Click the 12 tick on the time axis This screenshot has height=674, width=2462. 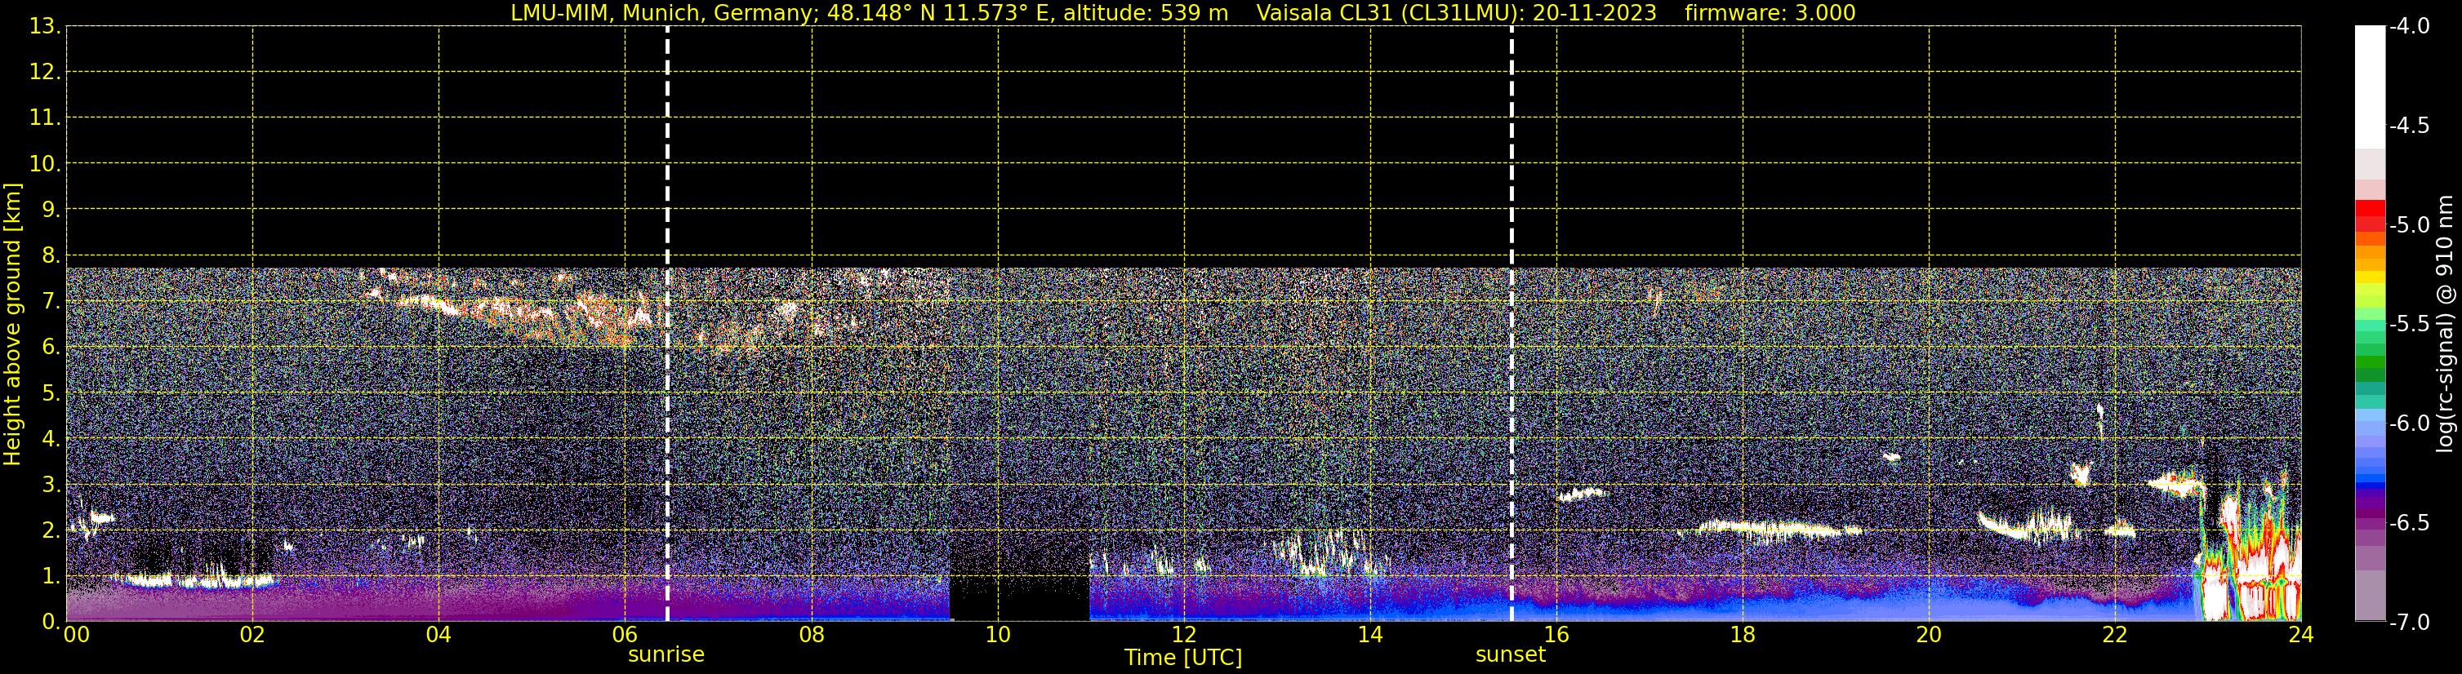[x=1183, y=635]
